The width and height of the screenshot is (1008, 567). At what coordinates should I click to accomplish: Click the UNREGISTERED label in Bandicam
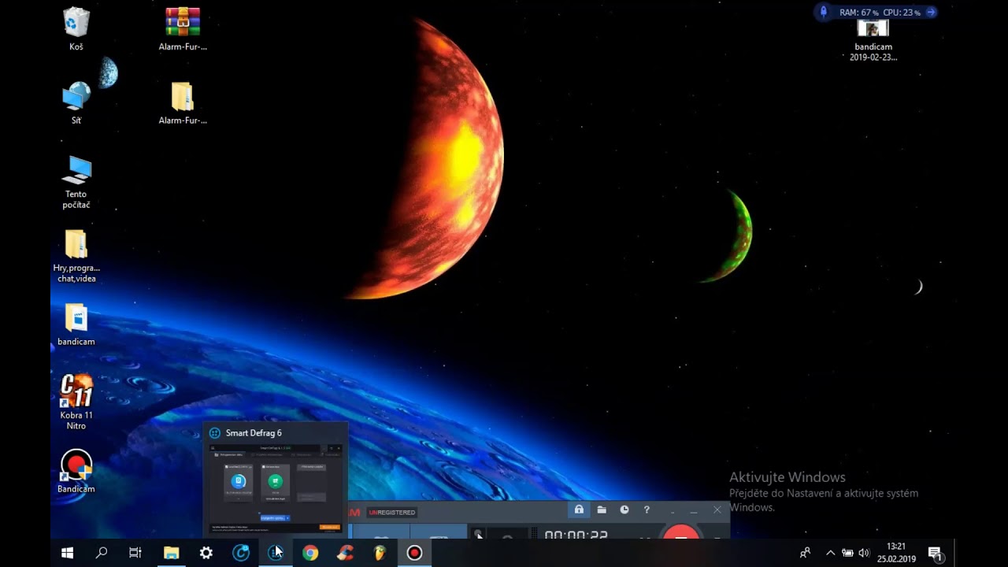[391, 513]
